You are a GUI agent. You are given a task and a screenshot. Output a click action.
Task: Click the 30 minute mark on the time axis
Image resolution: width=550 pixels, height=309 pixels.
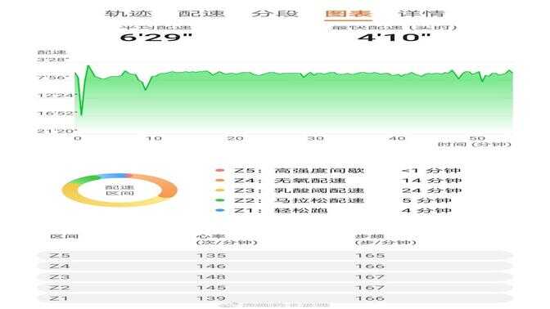pos(316,138)
